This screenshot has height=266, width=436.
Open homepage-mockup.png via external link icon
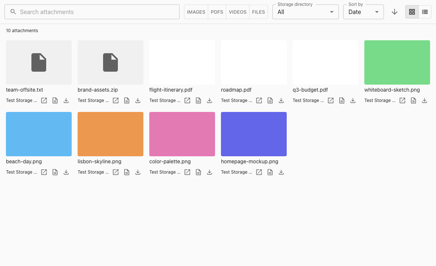tap(259, 172)
